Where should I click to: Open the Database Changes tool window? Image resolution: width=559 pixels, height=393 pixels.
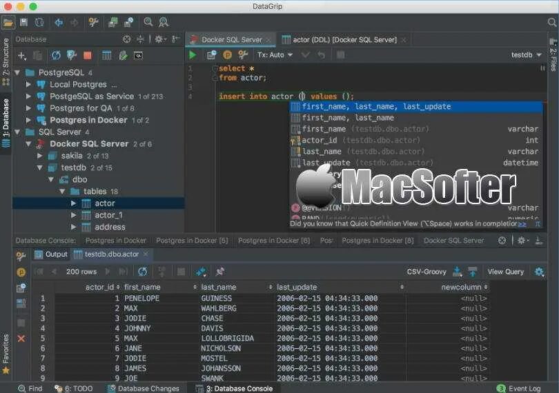[144, 388]
